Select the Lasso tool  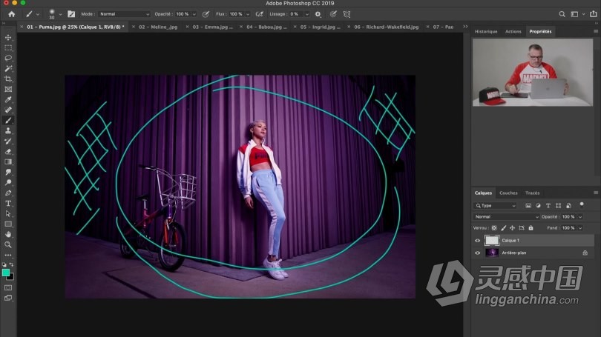(8, 59)
